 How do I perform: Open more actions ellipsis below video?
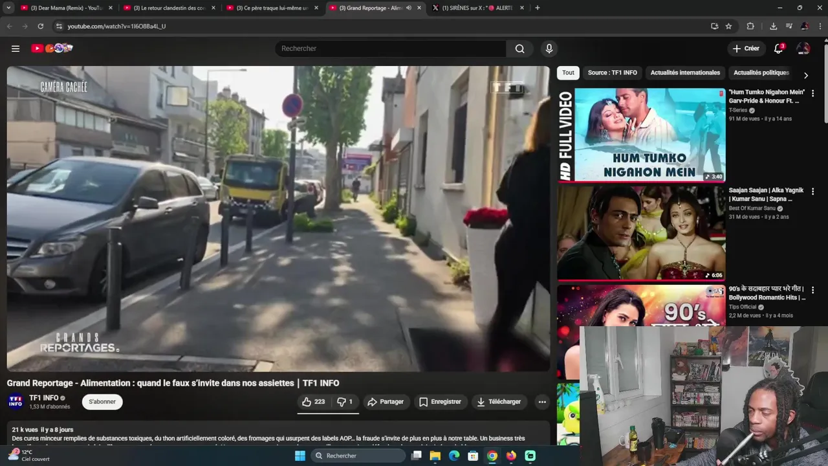click(542, 402)
